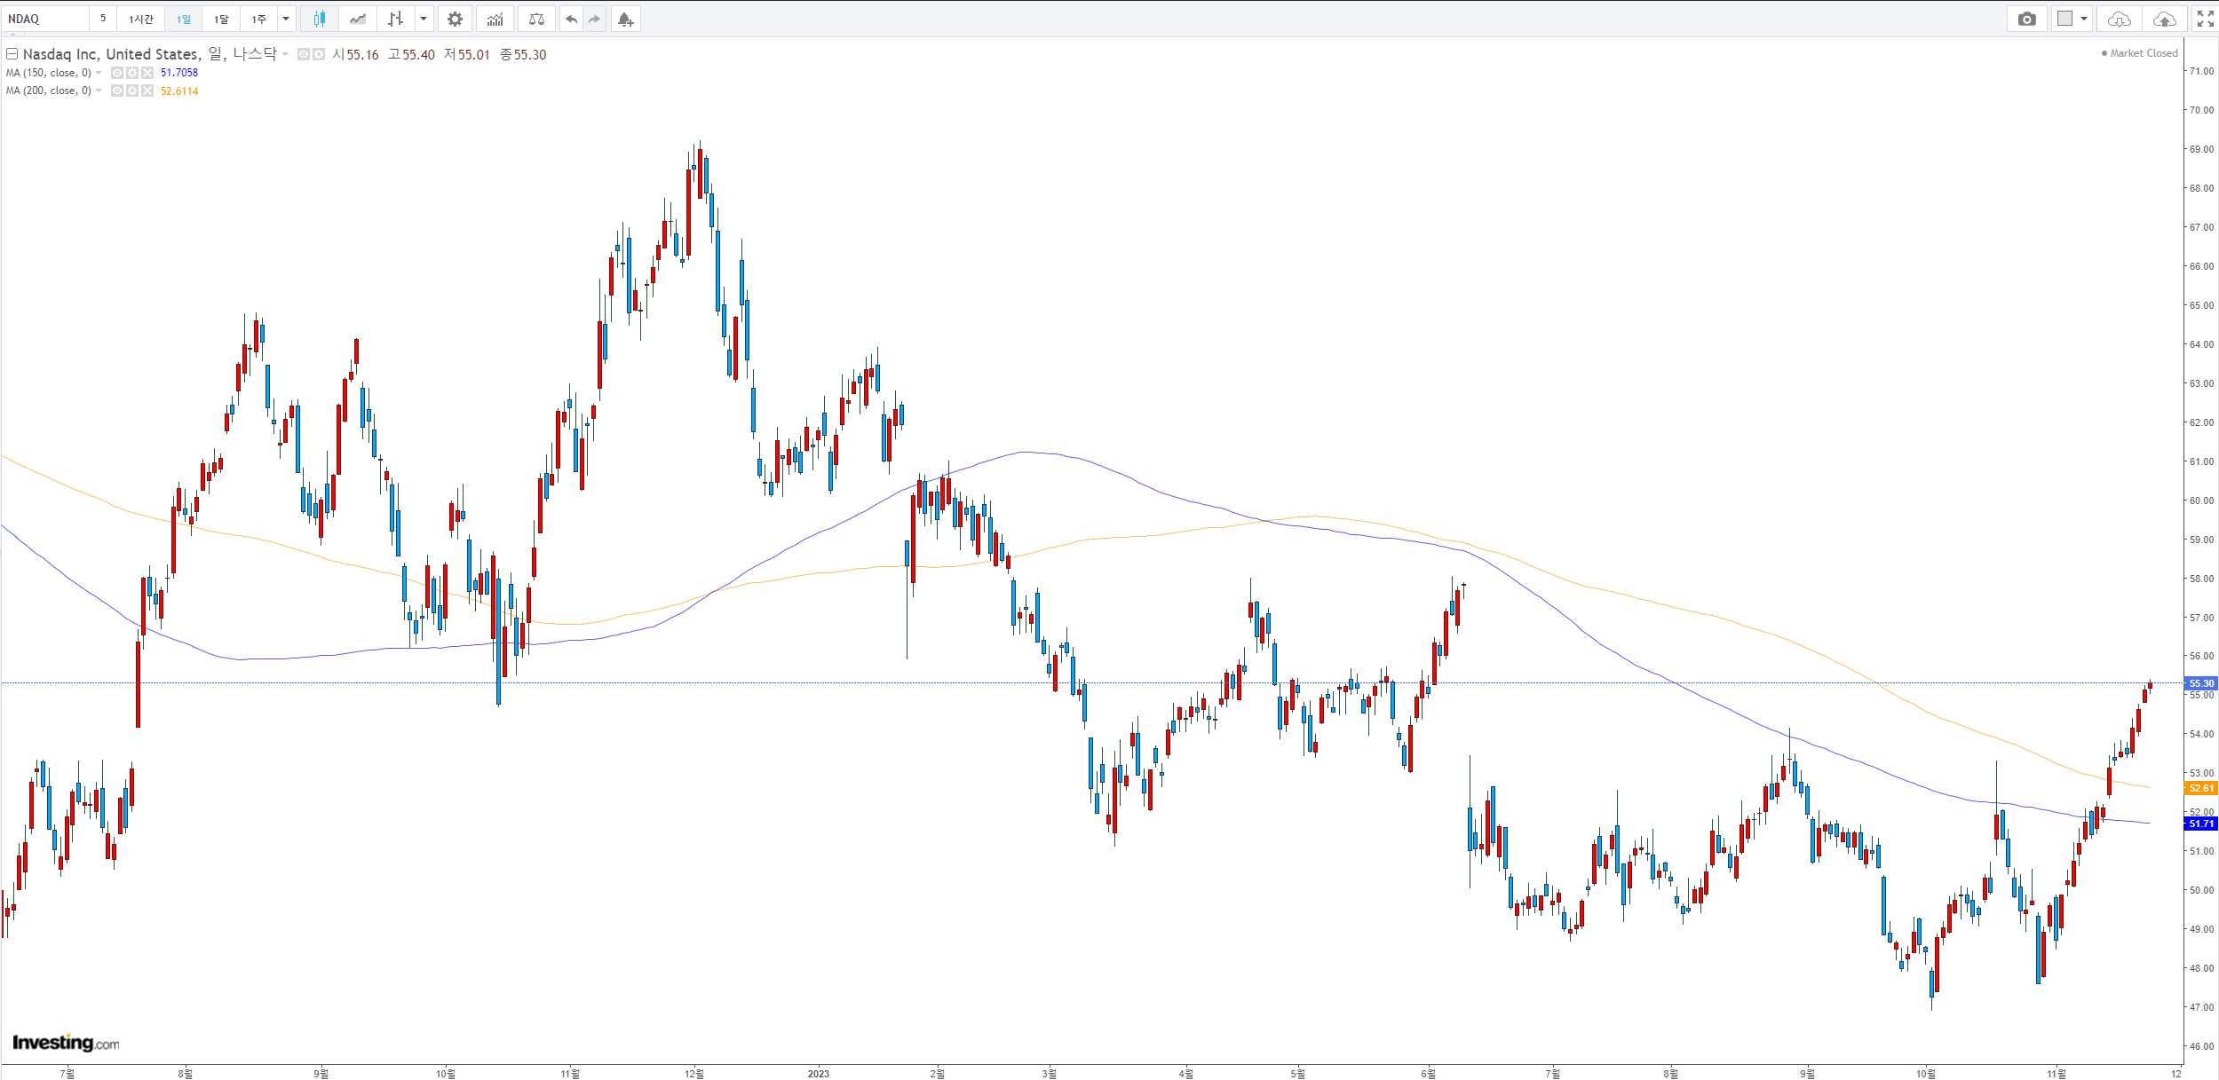Image resolution: width=2219 pixels, height=1080 pixels.
Task: Open the bar style dropdown arrow
Action: tap(424, 19)
